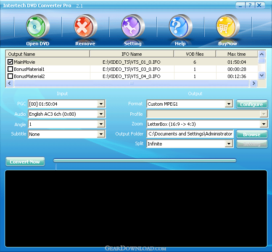
Task: Click the 00:00:28 max time cell
Action: [237, 69]
